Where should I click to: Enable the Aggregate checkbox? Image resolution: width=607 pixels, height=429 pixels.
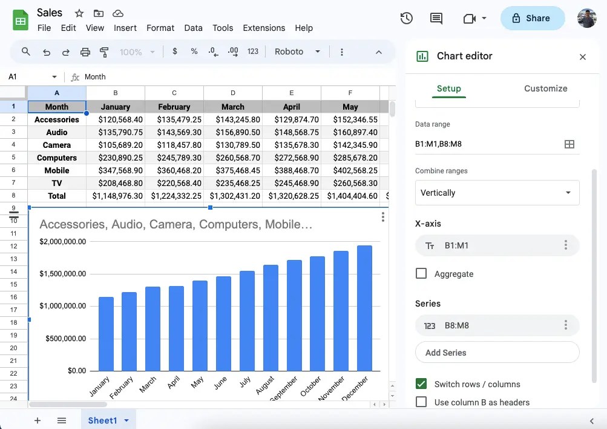click(421, 273)
